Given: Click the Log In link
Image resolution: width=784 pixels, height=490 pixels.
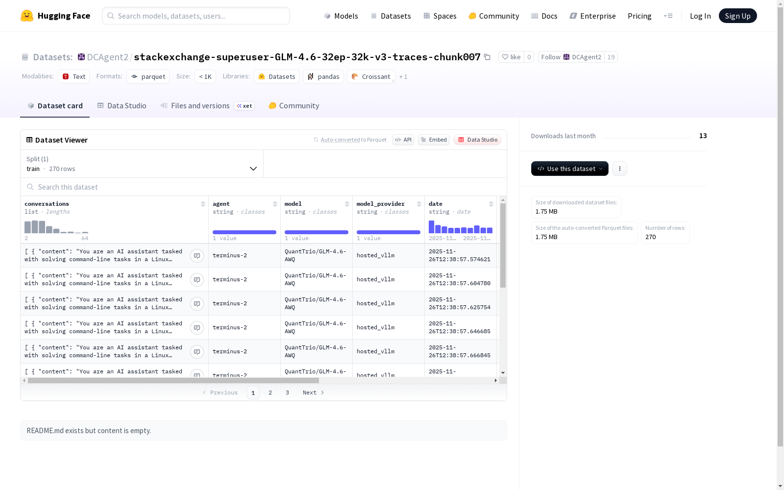Looking at the screenshot, I should tap(700, 16).
